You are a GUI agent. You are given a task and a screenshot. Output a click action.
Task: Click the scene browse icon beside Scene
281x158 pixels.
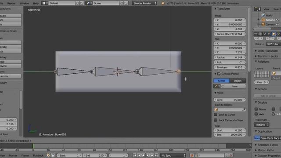pyautogui.click(x=89, y=3)
